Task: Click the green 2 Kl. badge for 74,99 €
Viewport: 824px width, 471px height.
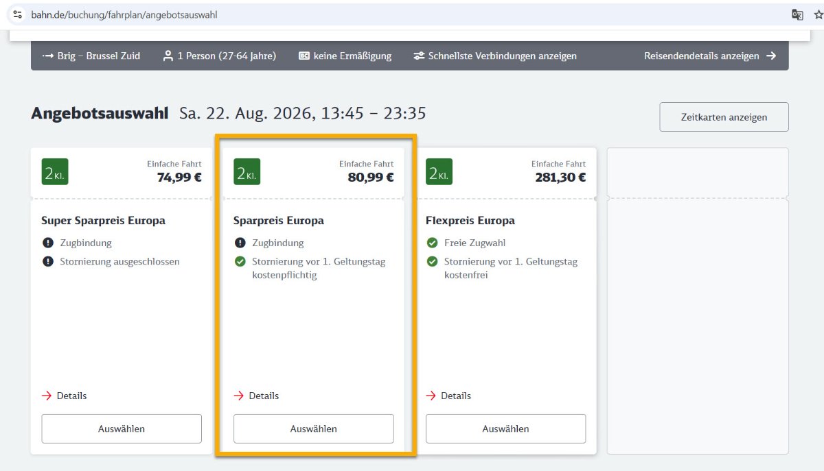Action: 55,172
